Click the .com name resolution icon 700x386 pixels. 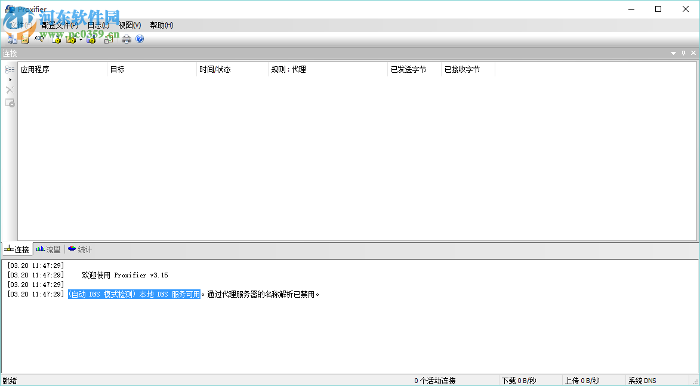(39, 39)
